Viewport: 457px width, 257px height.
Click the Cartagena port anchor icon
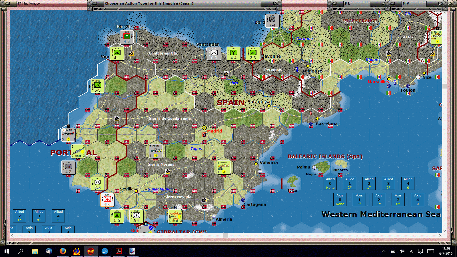pyautogui.click(x=243, y=200)
